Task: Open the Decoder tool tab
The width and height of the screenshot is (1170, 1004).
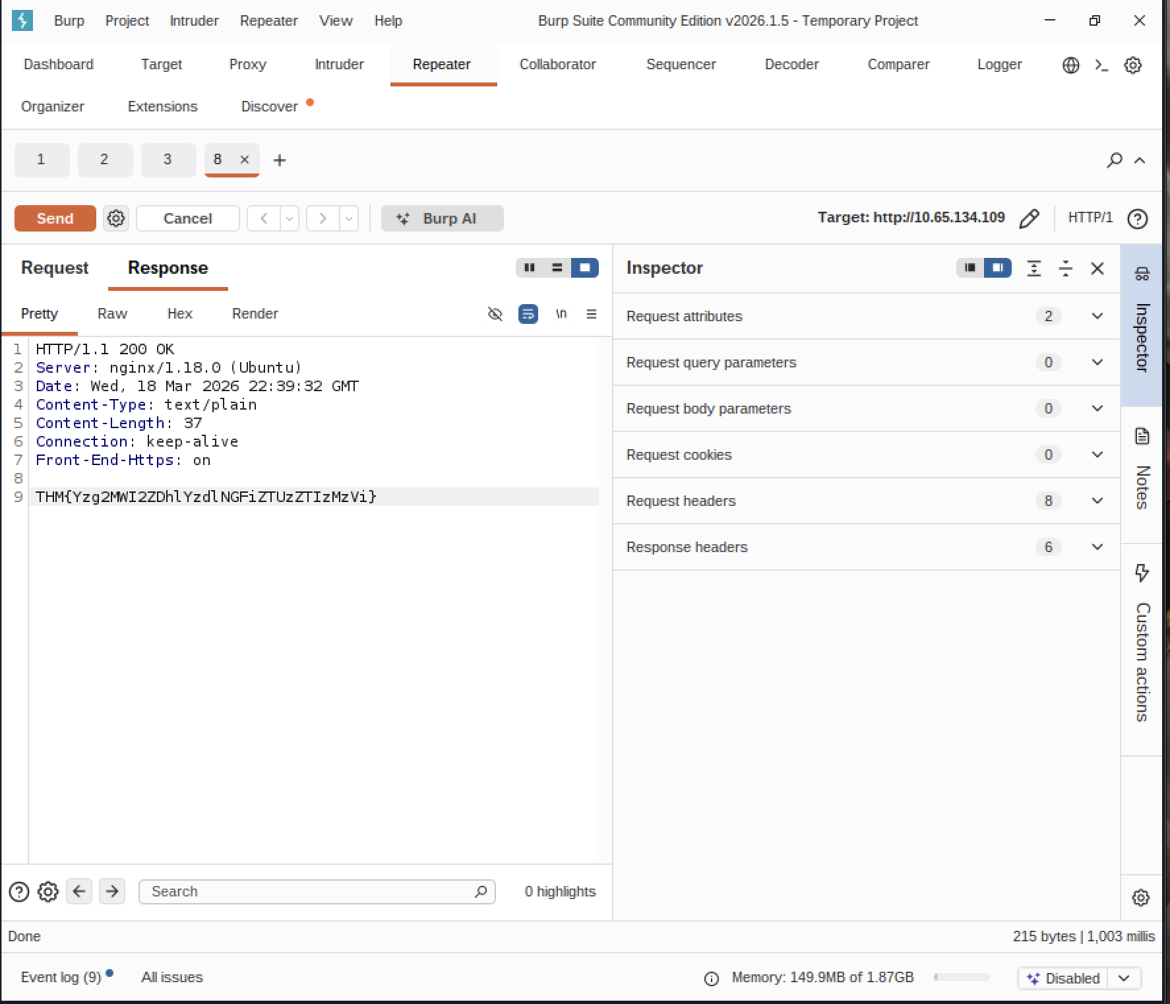Action: [x=791, y=65]
